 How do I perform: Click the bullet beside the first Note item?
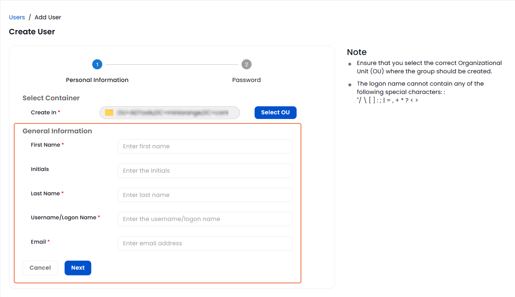pos(350,64)
